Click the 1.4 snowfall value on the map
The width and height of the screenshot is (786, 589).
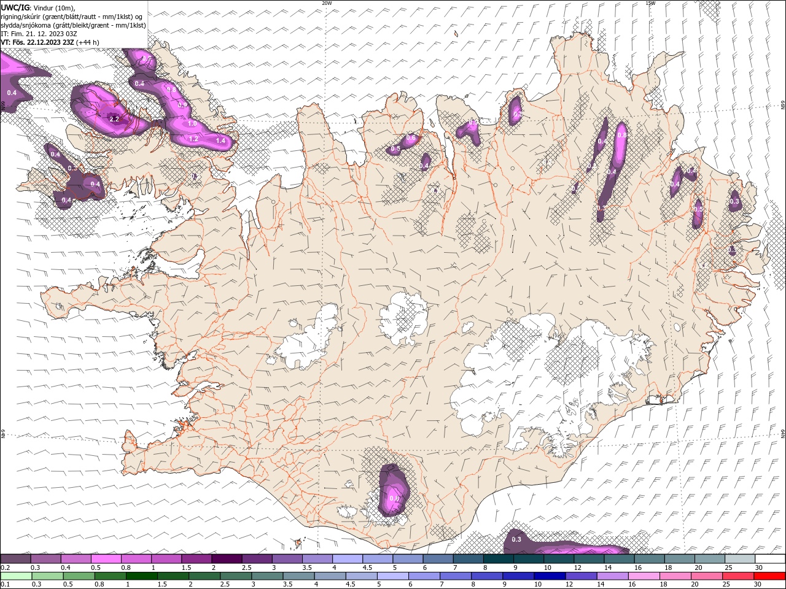[220, 141]
